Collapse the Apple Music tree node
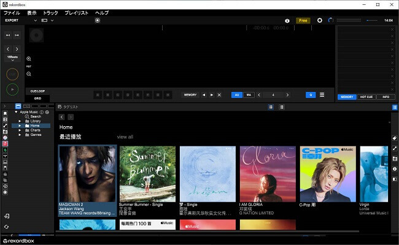Image resolution: width=399 pixels, height=245 pixels. coord(17,112)
